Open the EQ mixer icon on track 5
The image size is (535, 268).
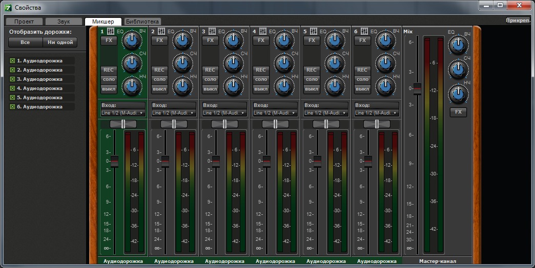pyautogui.click(x=314, y=31)
